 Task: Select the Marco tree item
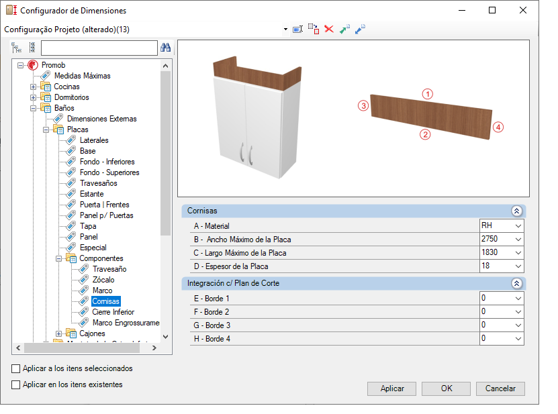point(103,291)
